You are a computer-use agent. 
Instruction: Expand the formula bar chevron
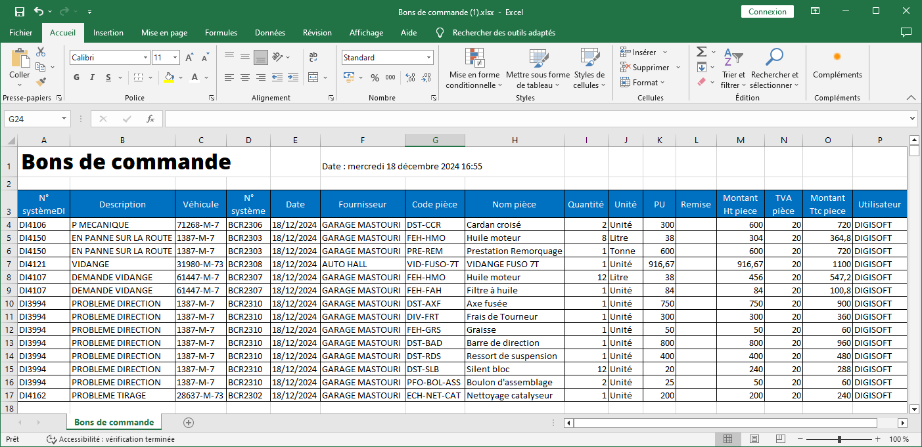click(x=912, y=119)
